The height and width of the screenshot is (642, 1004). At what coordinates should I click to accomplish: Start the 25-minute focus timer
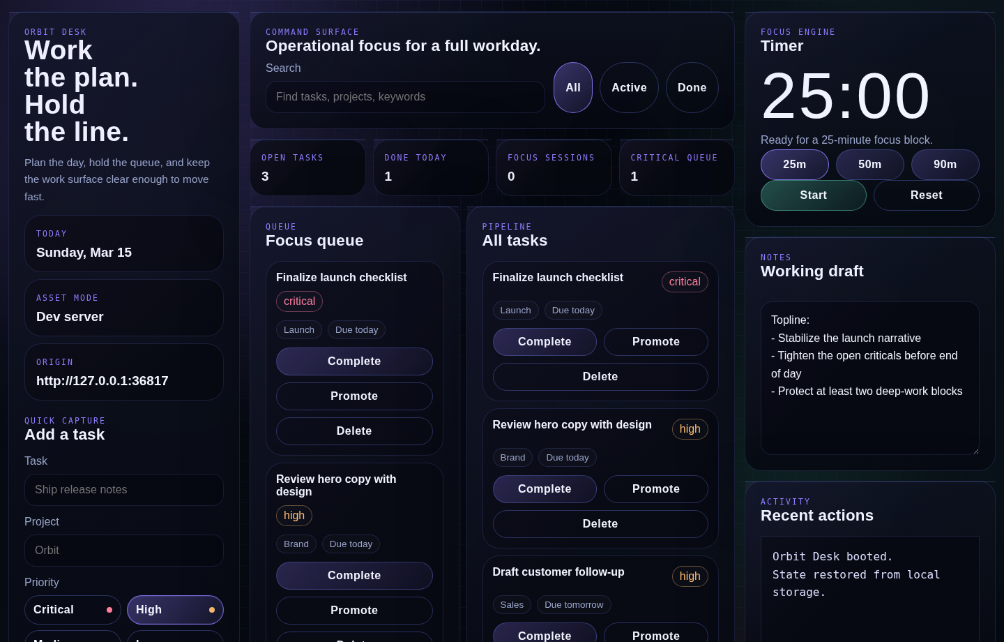tap(813, 195)
